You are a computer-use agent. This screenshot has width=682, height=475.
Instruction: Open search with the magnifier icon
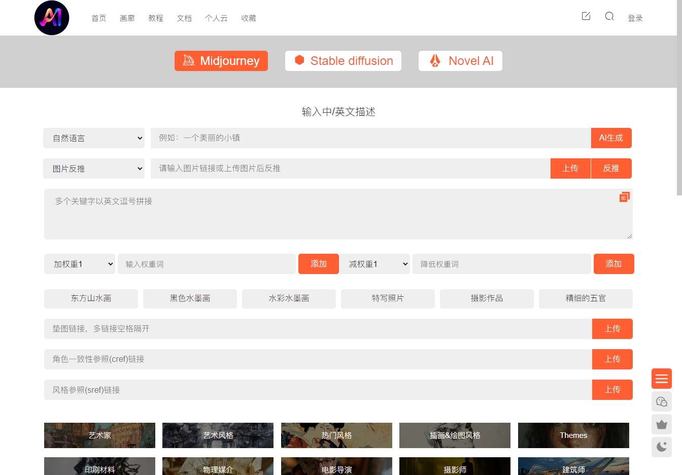click(609, 16)
